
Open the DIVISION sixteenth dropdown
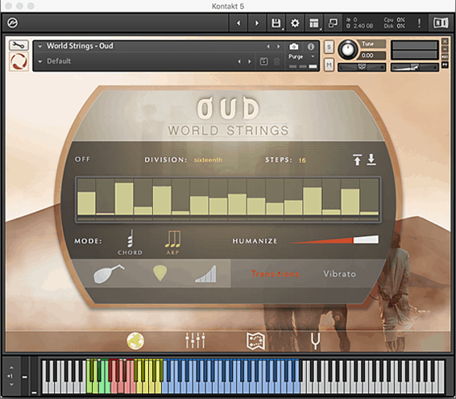click(x=208, y=160)
